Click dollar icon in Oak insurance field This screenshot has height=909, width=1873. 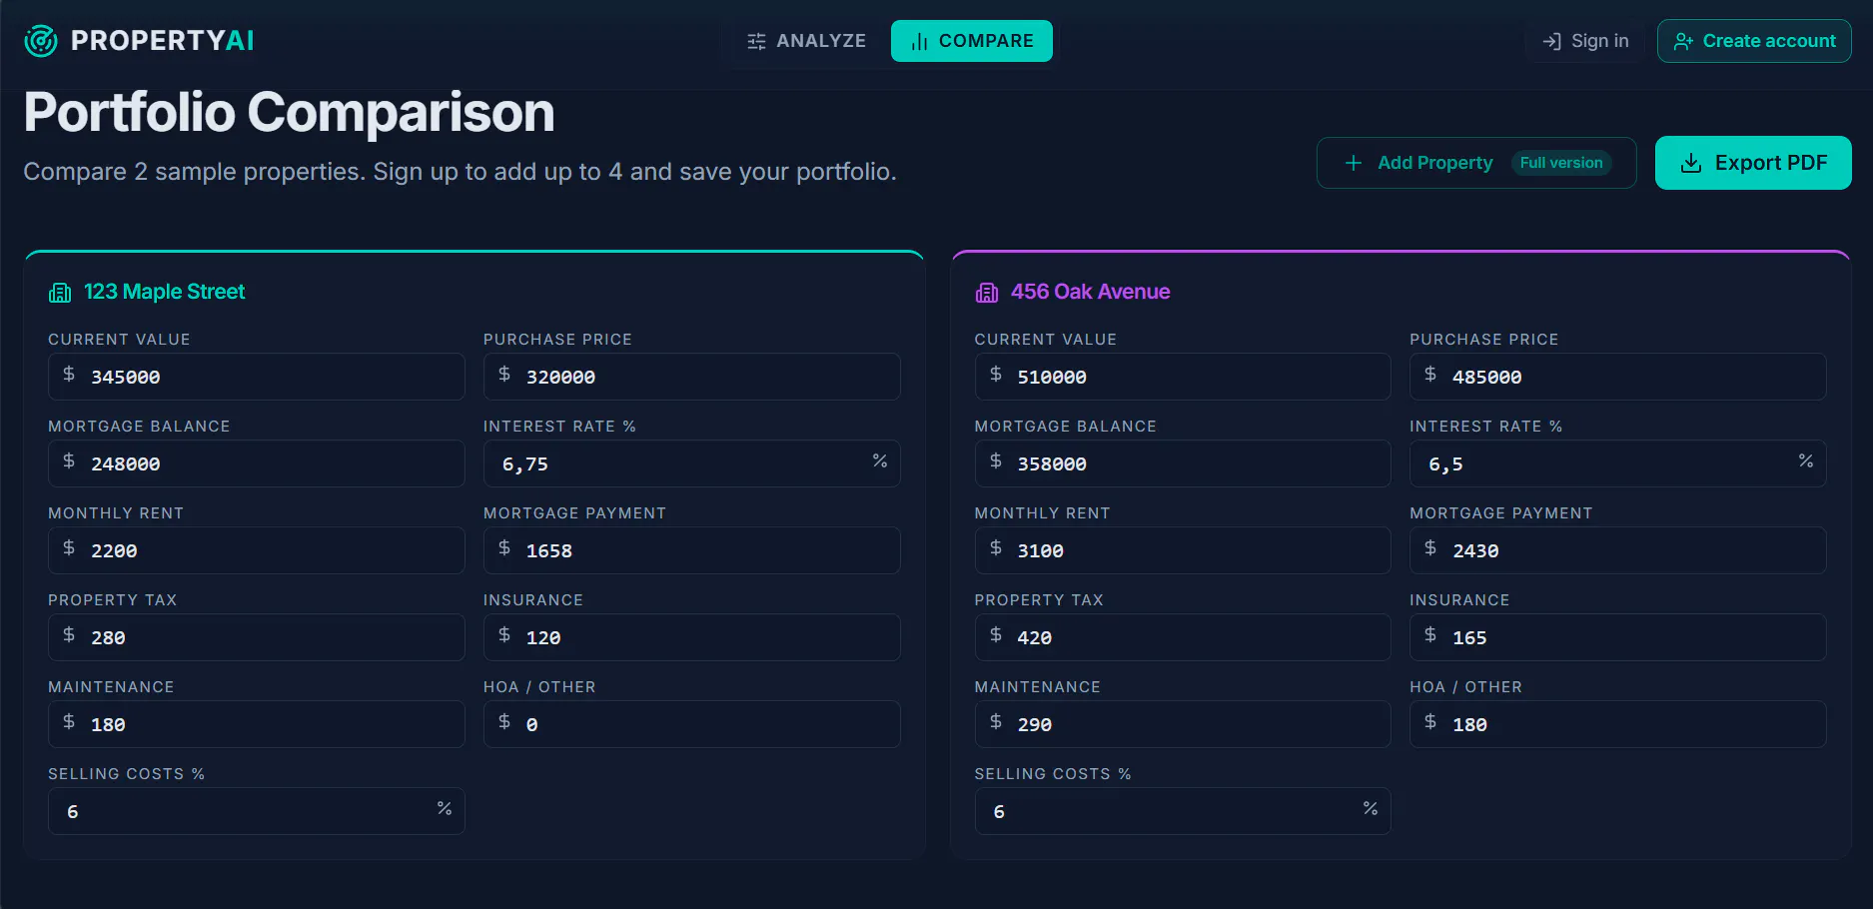[1430, 634]
